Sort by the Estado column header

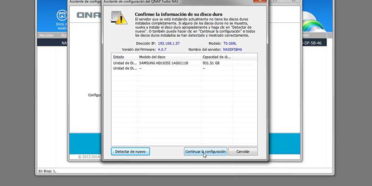pos(125,57)
